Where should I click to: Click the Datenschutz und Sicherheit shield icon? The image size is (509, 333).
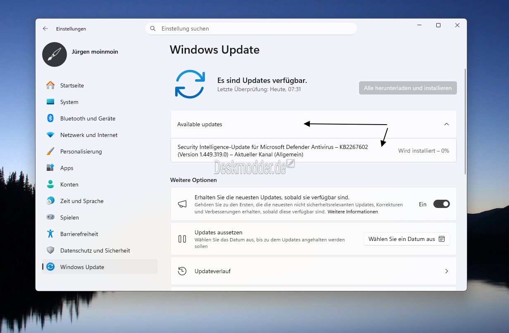click(50, 250)
